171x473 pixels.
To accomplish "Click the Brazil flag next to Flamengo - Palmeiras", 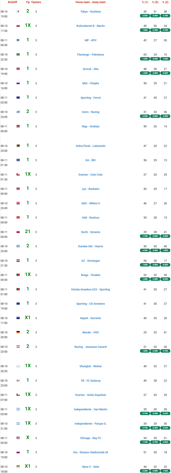I will tap(18, 54).
